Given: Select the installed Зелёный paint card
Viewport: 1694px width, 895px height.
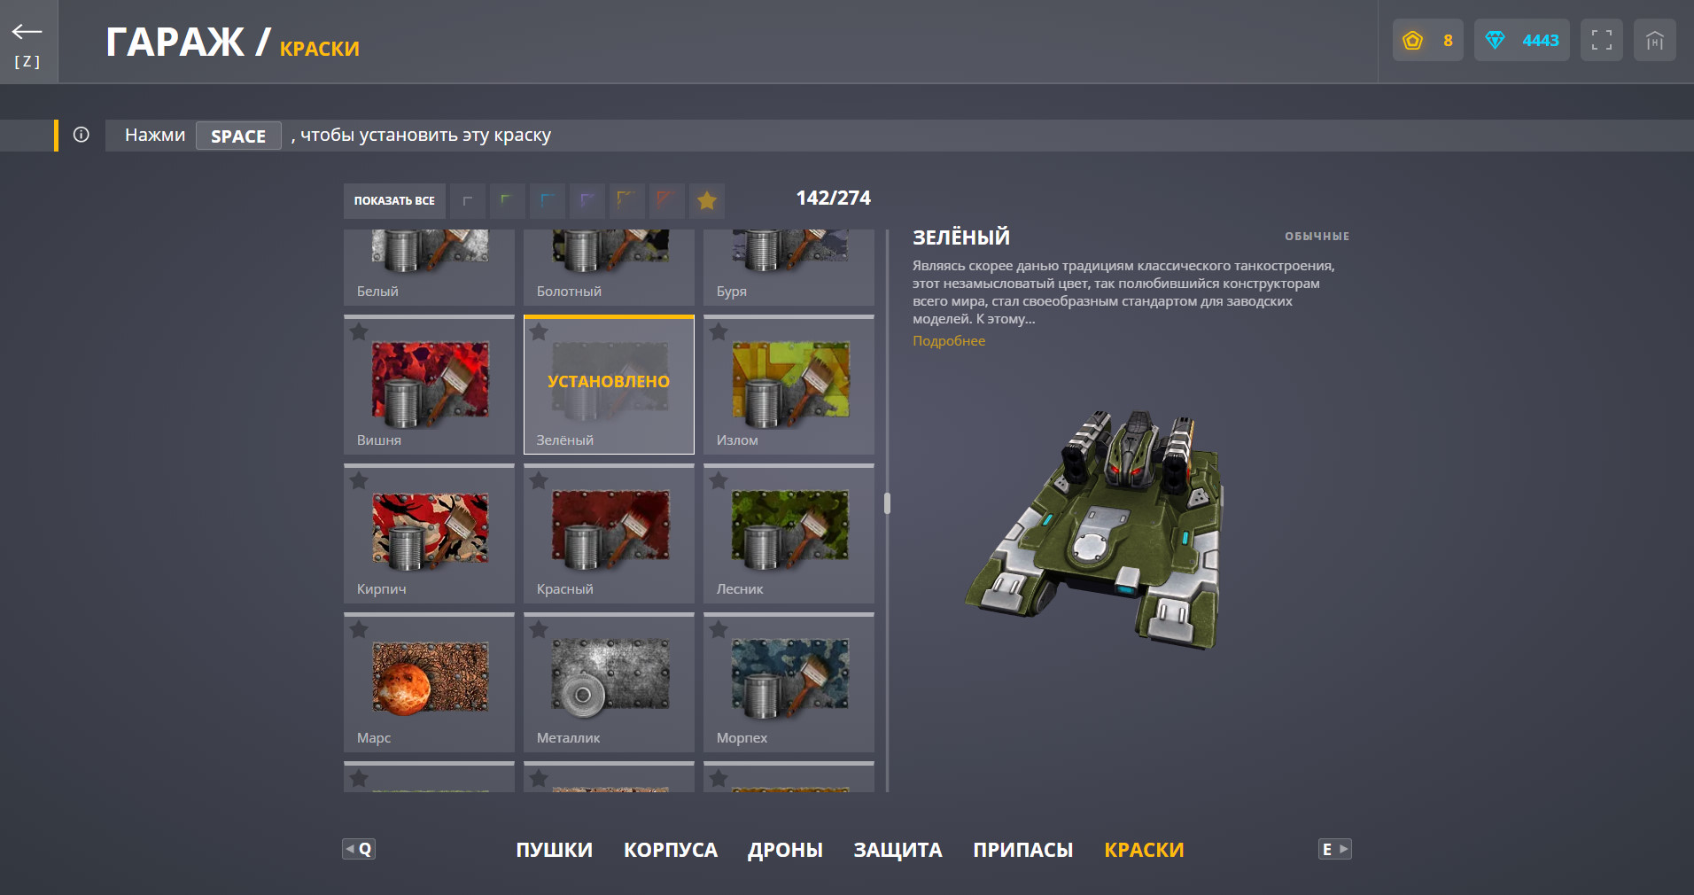Looking at the screenshot, I should pos(609,385).
